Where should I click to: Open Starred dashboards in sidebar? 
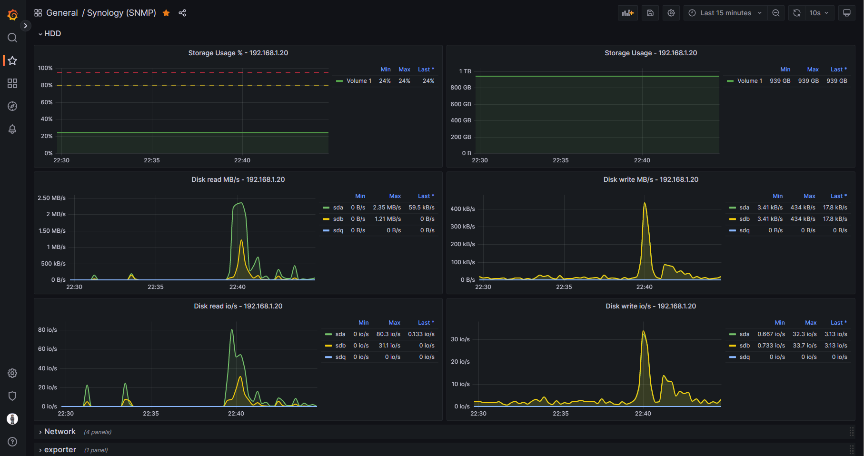click(12, 60)
